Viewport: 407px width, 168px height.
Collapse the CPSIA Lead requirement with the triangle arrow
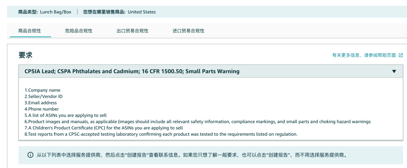pyautogui.click(x=394, y=71)
